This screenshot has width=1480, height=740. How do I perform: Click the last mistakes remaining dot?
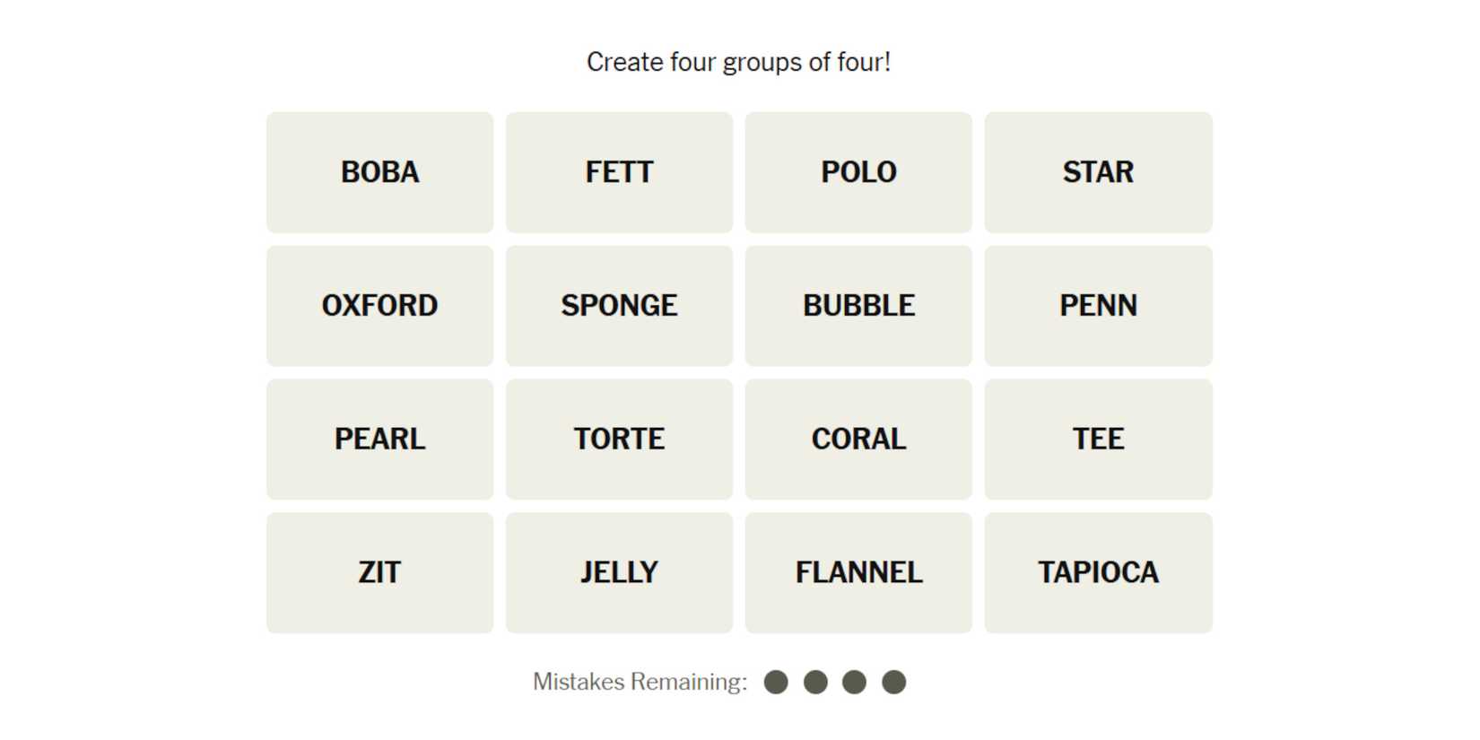point(893,683)
